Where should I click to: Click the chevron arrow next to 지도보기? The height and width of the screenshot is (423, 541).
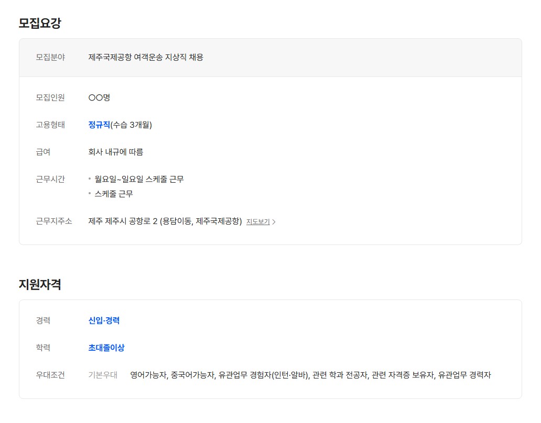point(274,222)
